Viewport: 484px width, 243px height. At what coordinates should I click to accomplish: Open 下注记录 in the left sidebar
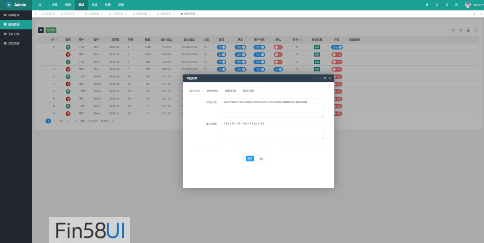coord(14,34)
